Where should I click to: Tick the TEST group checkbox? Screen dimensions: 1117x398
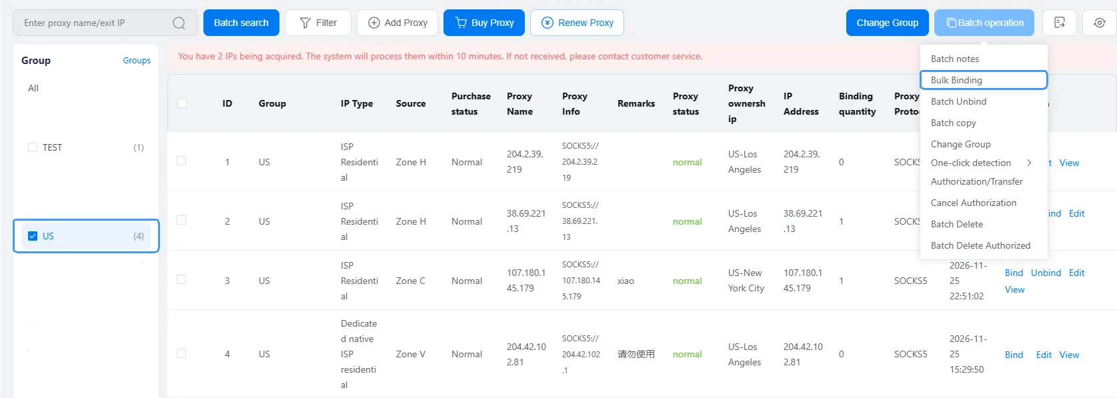[33, 147]
